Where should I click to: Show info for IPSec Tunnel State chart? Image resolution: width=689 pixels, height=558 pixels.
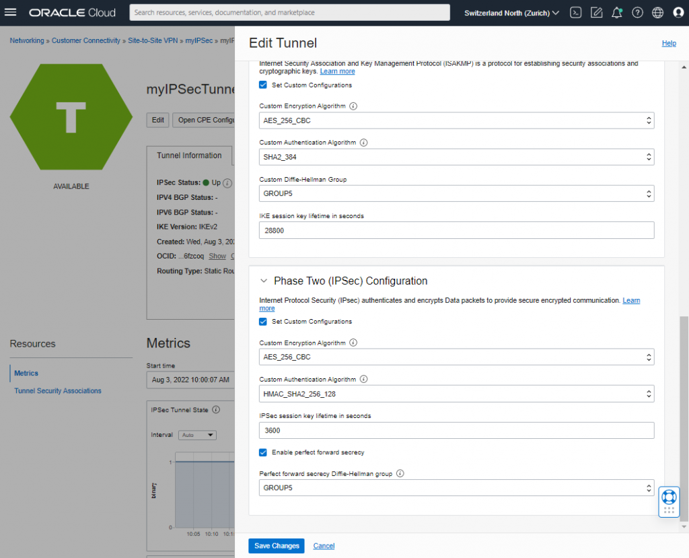[x=216, y=410]
